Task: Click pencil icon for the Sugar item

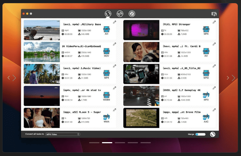Action: tap(114, 110)
